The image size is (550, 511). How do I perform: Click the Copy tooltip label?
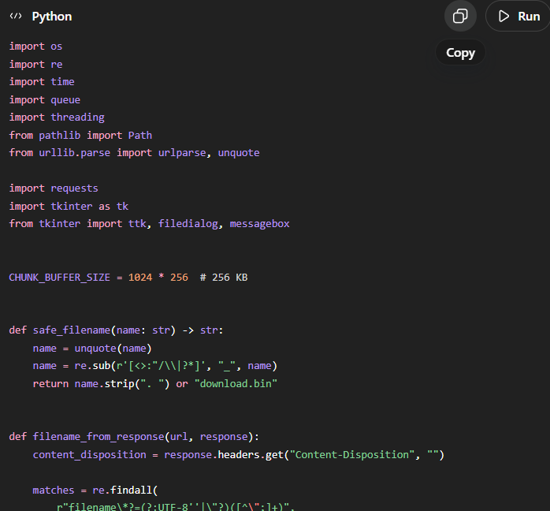460,53
